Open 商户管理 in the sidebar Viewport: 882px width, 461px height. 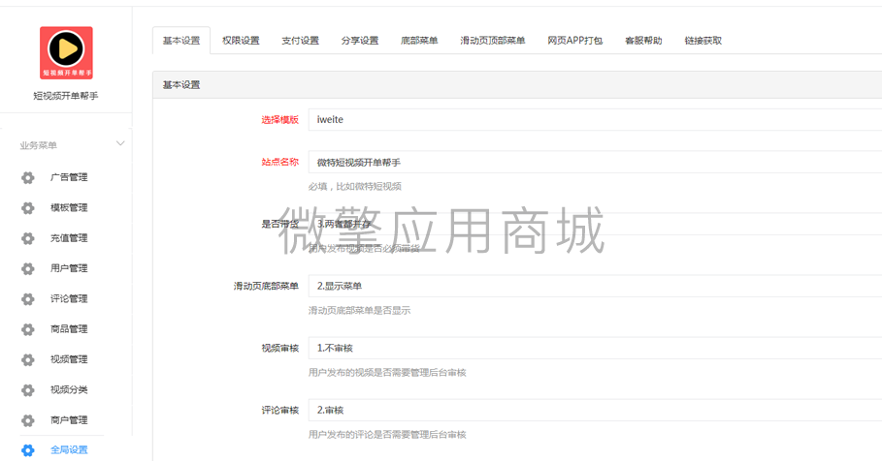[x=69, y=420]
